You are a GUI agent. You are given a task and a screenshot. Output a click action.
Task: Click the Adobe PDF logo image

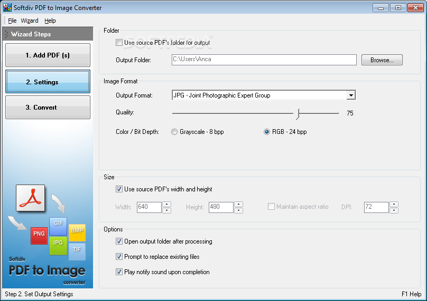tap(30, 198)
